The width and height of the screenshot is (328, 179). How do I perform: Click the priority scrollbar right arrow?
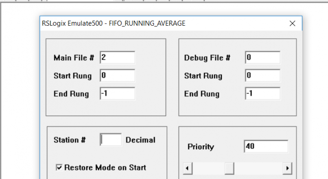coord(287,168)
